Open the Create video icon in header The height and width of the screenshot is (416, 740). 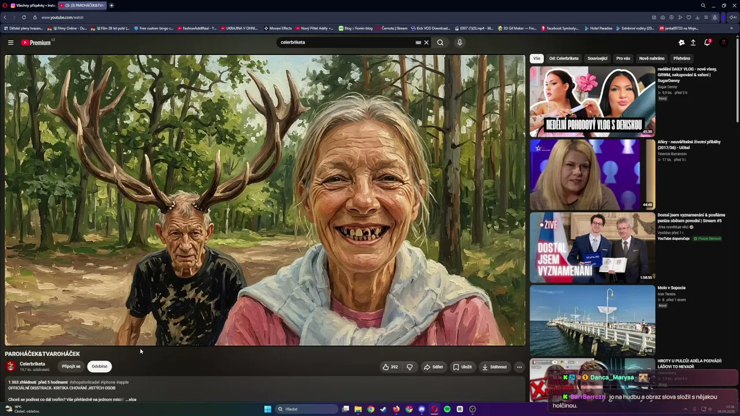(x=681, y=42)
